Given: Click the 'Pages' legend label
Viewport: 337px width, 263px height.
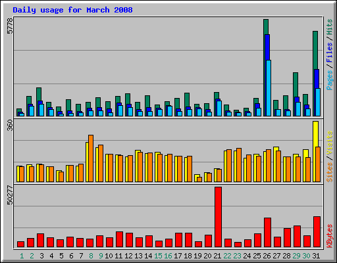Looking at the screenshot, I should click(x=330, y=80).
